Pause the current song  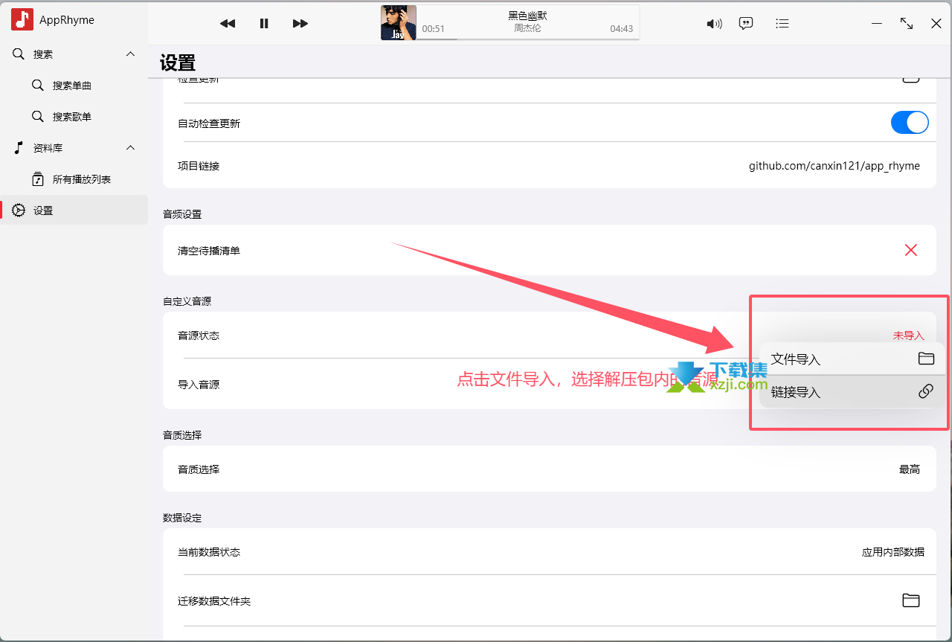tap(264, 24)
